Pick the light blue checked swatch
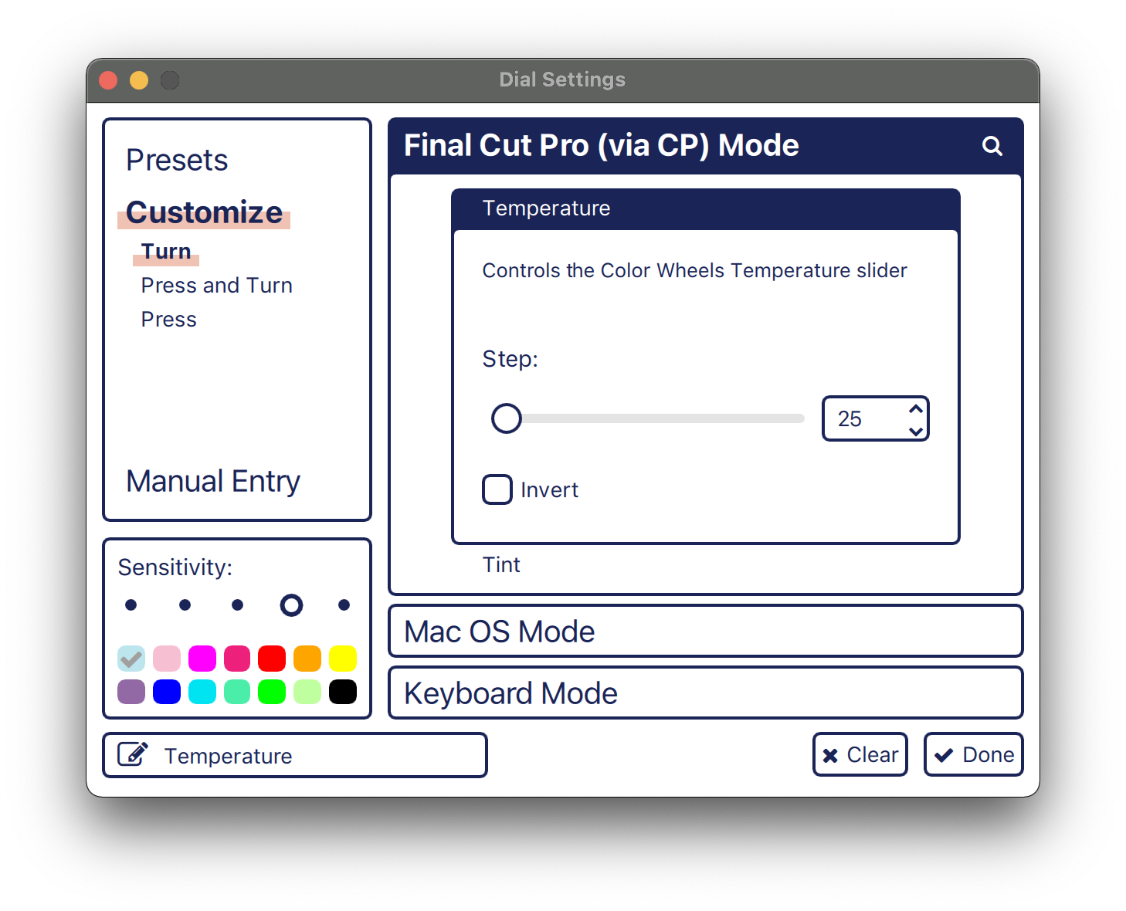The height and width of the screenshot is (911, 1126). point(131,659)
